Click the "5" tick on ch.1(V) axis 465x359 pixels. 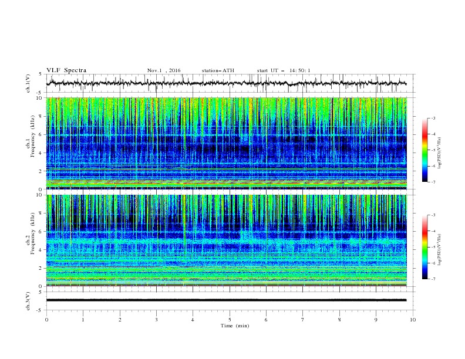pyautogui.click(x=41, y=74)
